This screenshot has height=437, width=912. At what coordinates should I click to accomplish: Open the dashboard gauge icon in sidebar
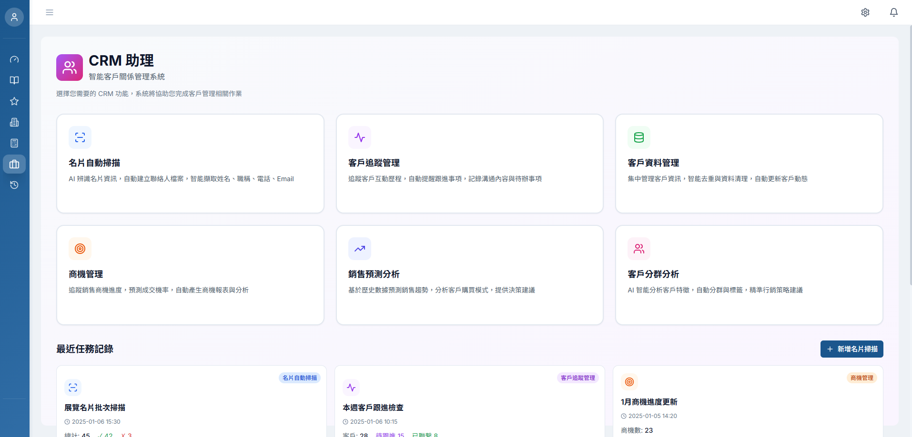14,59
